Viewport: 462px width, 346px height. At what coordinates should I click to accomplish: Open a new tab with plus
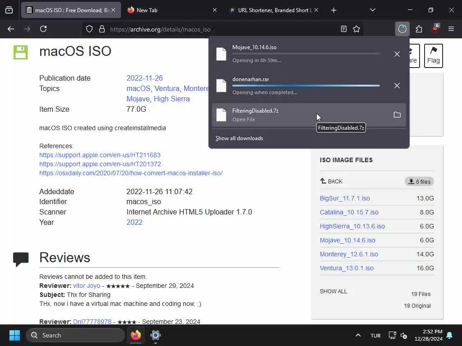coord(333,10)
